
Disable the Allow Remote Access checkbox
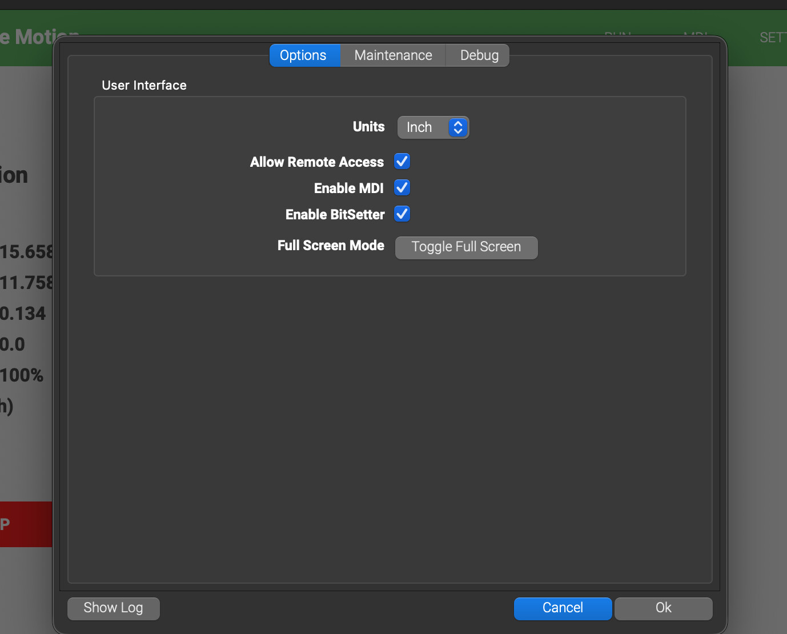click(402, 162)
